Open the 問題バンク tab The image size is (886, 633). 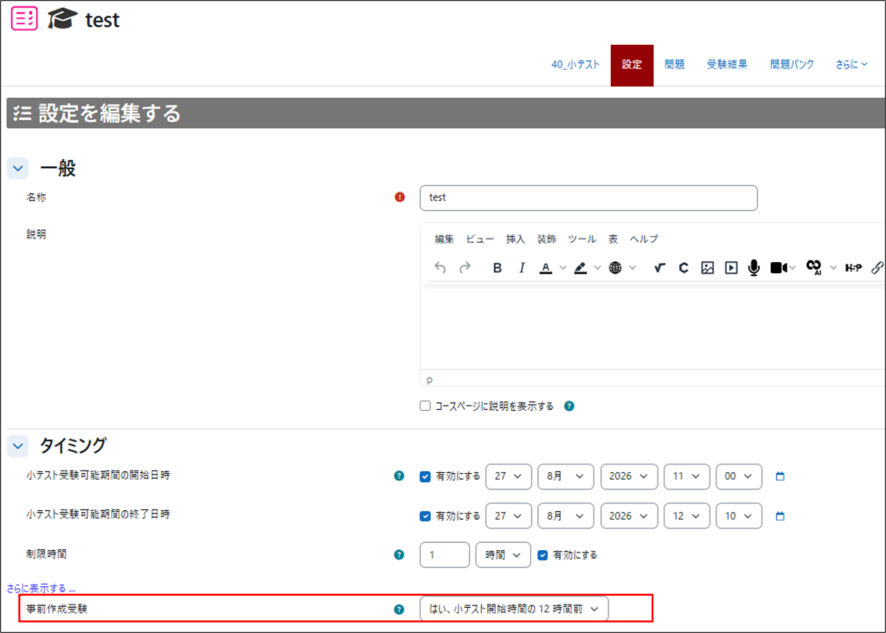(x=792, y=65)
